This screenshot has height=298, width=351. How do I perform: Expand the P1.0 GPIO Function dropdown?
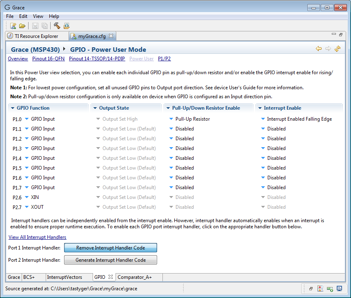(27, 119)
